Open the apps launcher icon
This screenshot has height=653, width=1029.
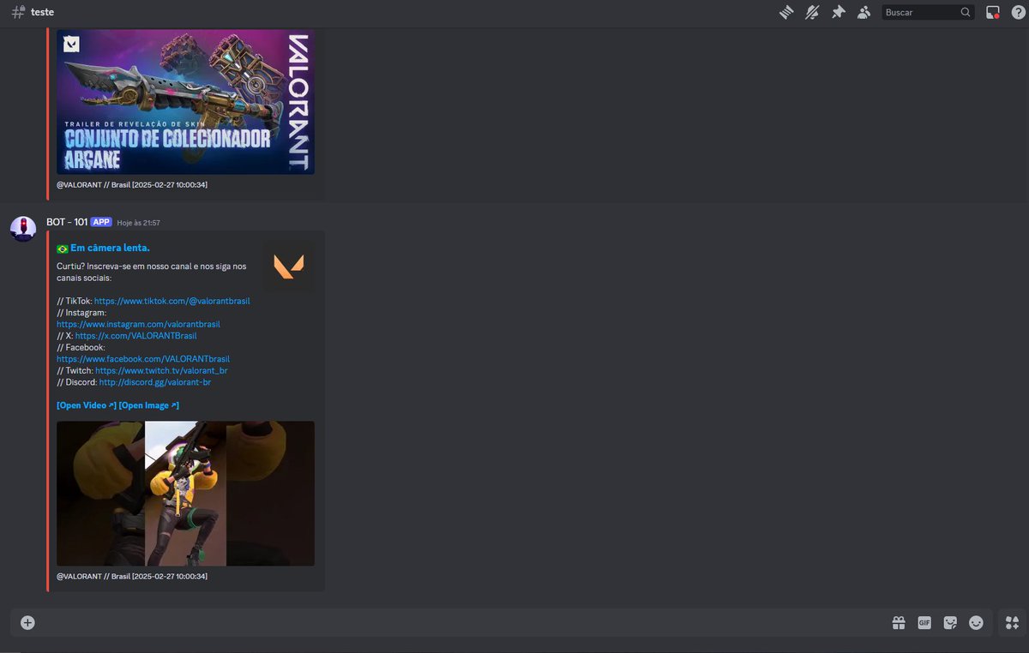point(1013,623)
